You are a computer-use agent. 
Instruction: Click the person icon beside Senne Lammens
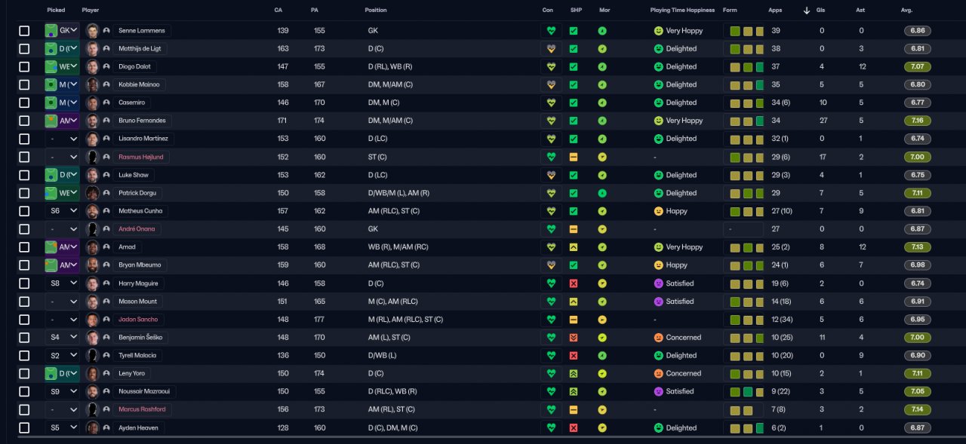tap(106, 31)
